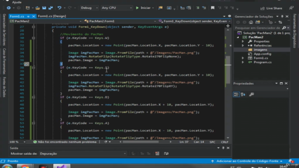Click the feedback icon beside Live Share

point(291,8)
